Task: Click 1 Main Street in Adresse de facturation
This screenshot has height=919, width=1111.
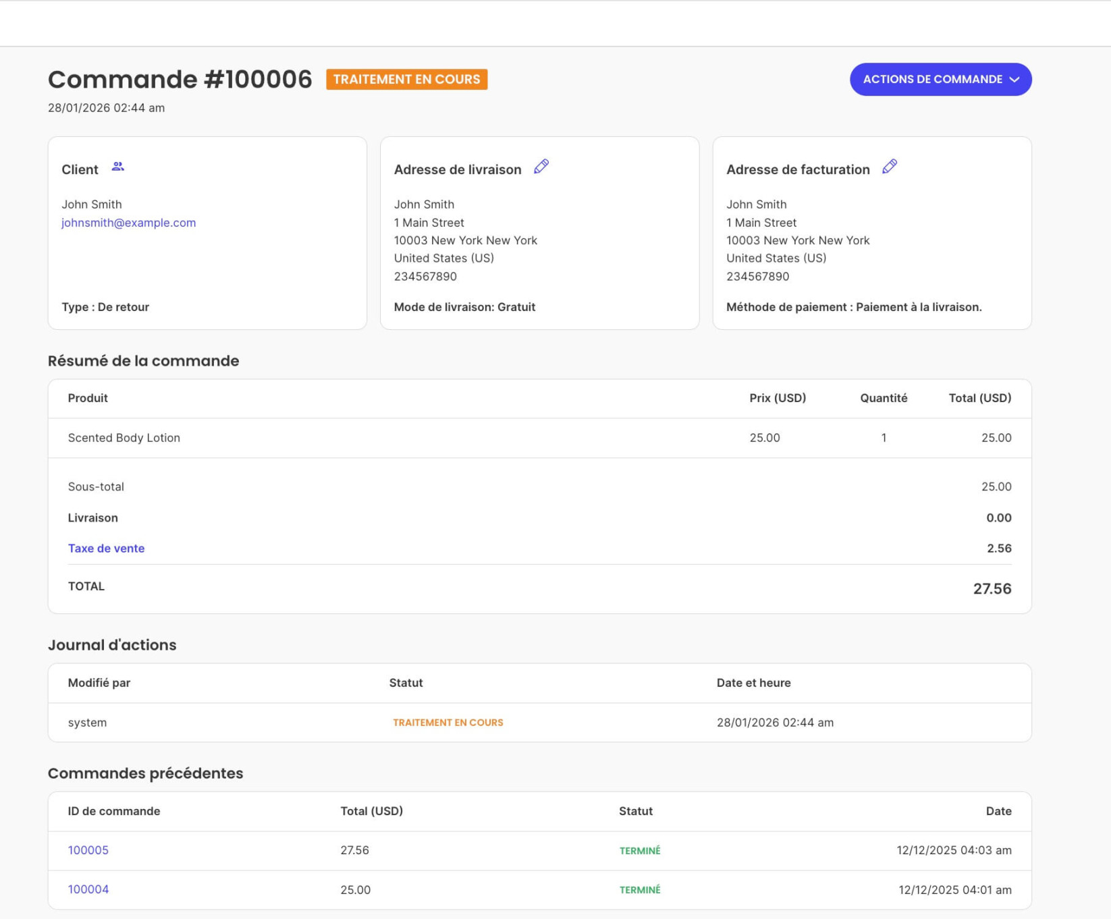Action: (761, 223)
